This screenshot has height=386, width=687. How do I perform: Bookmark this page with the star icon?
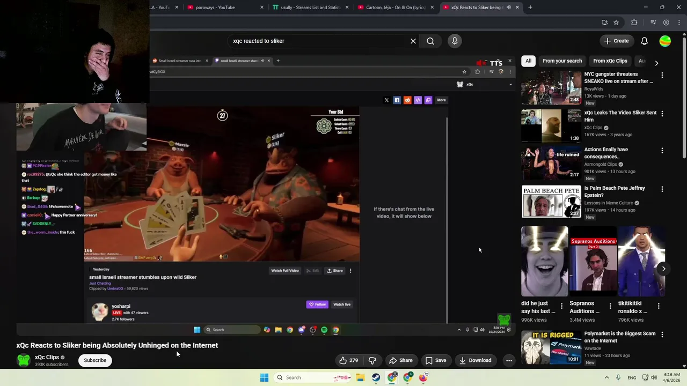616,23
